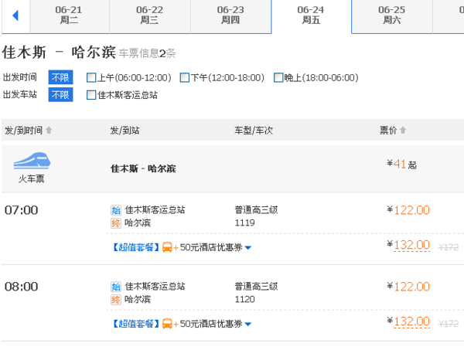Click bus number 1119

tap(244, 223)
